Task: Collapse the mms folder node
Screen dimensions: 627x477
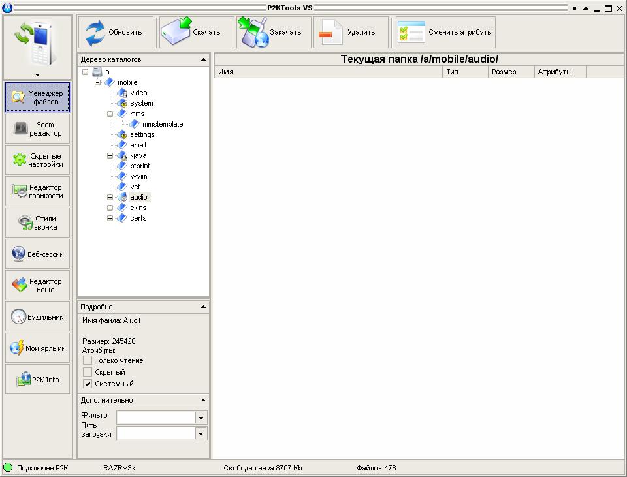Action: click(110, 114)
